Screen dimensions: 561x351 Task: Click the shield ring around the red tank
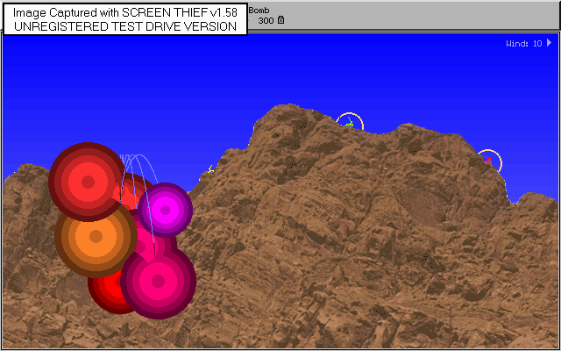[500, 159]
